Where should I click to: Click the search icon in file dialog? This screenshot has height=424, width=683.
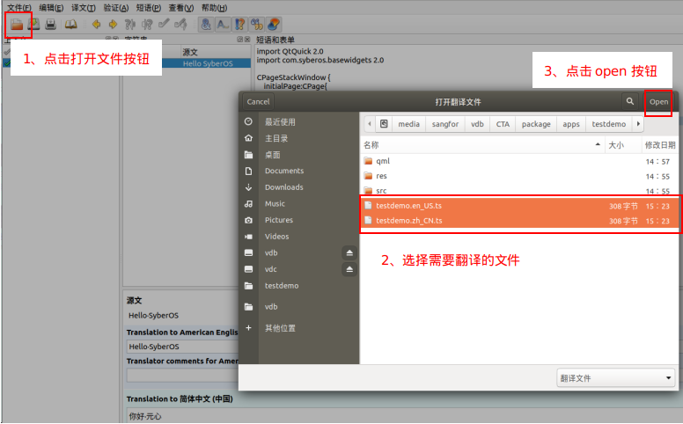(x=629, y=102)
